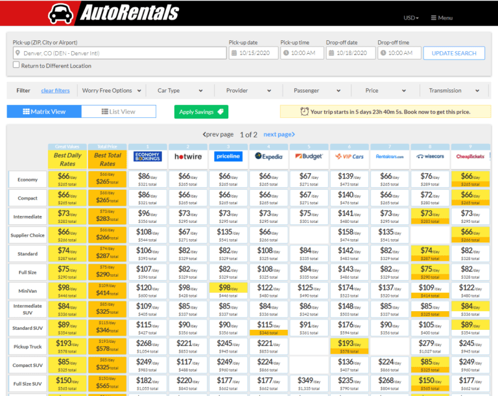Select the Full Size SUV row label
Viewport: 498px width, 396px height.
(28, 384)
